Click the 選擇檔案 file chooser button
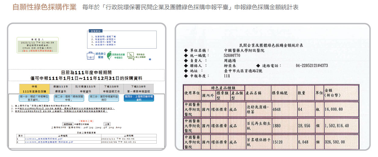 tap(68, 124)
